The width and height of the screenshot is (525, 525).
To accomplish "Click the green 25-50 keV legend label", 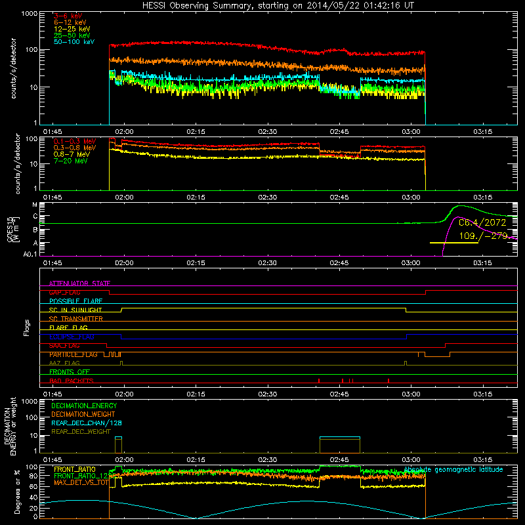I will pos(72,35).
